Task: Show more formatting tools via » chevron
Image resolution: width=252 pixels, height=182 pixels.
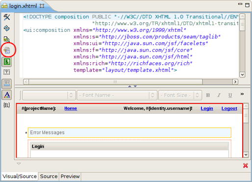Action: [x=242, y=94]
